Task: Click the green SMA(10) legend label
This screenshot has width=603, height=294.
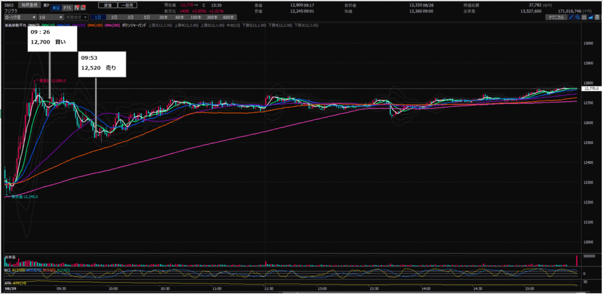Action: tap(48, 25)
